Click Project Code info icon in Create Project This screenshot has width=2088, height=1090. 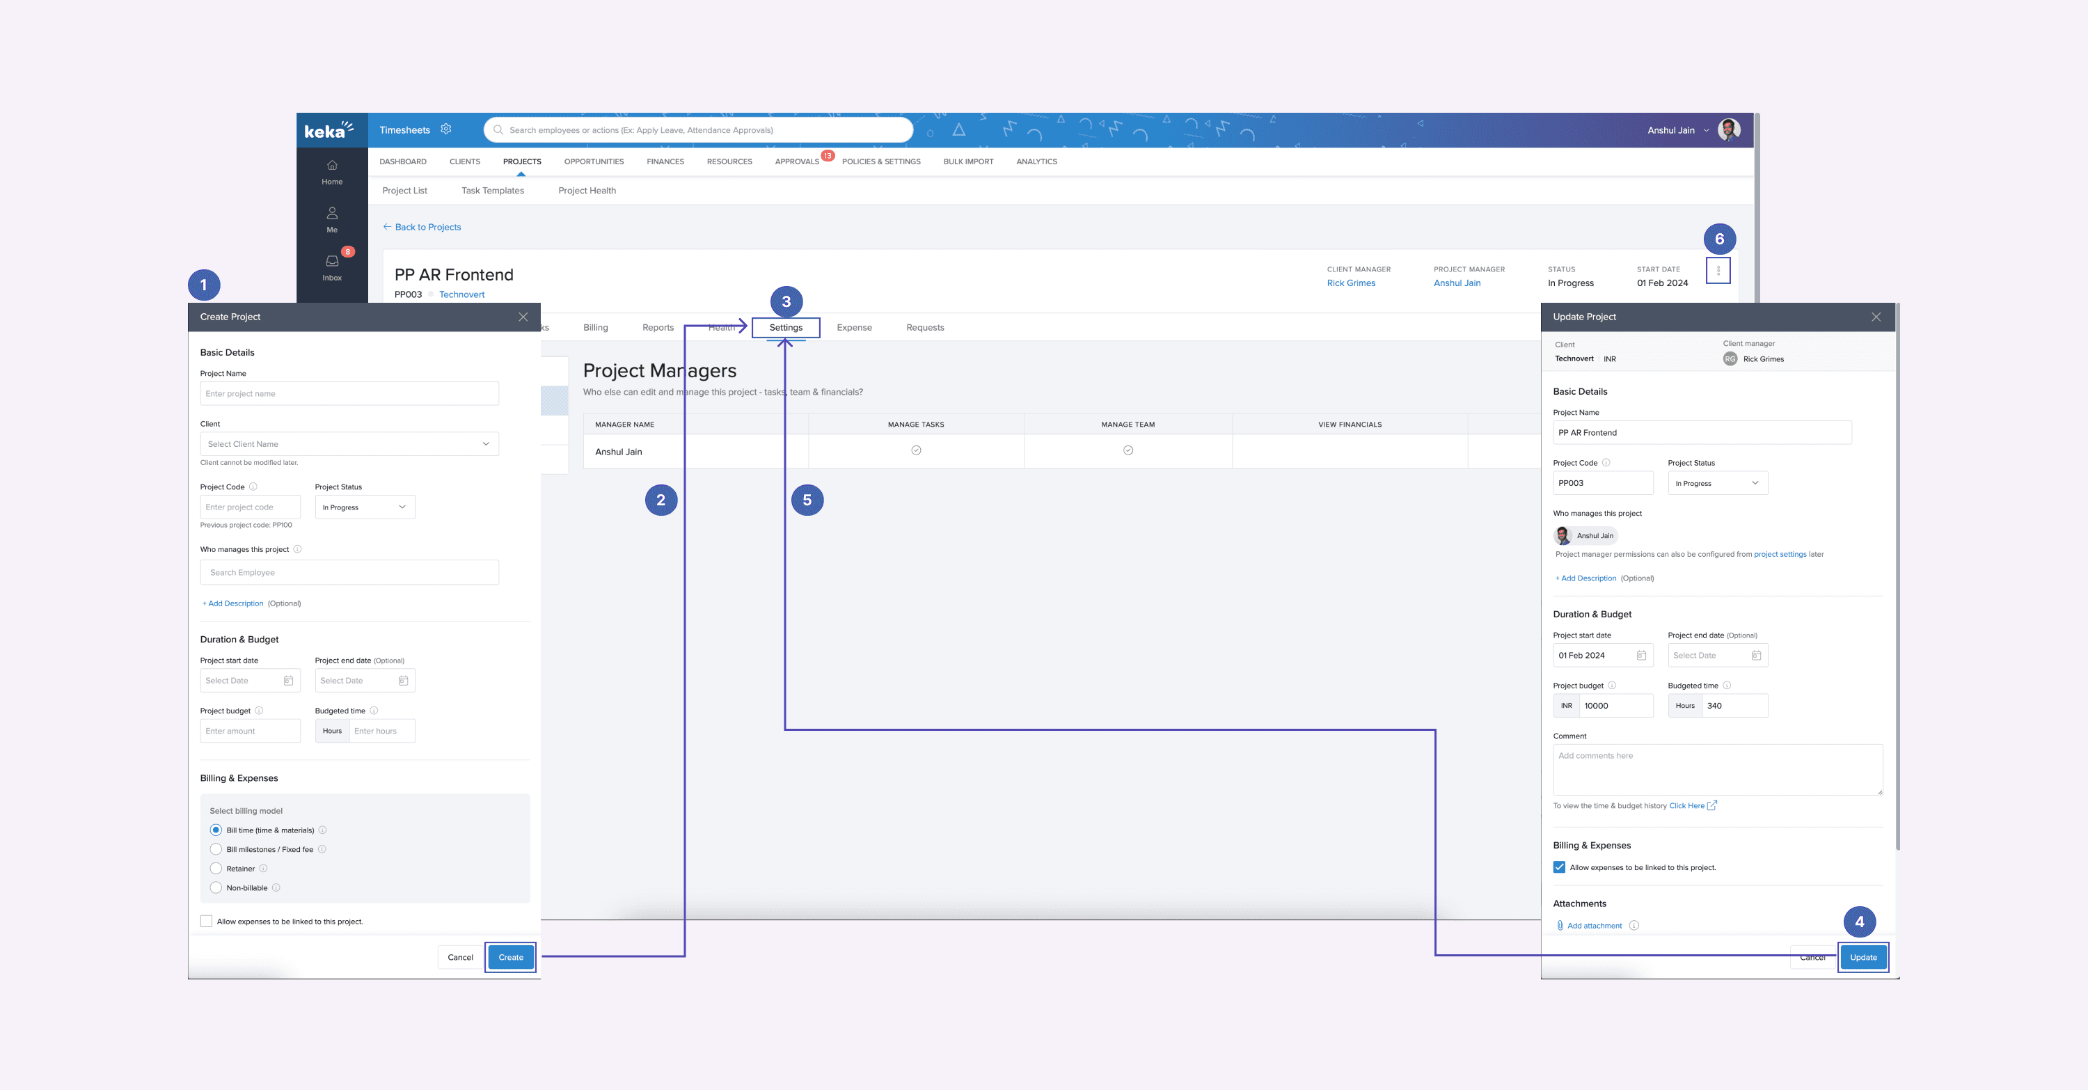[x=253, y=487]
